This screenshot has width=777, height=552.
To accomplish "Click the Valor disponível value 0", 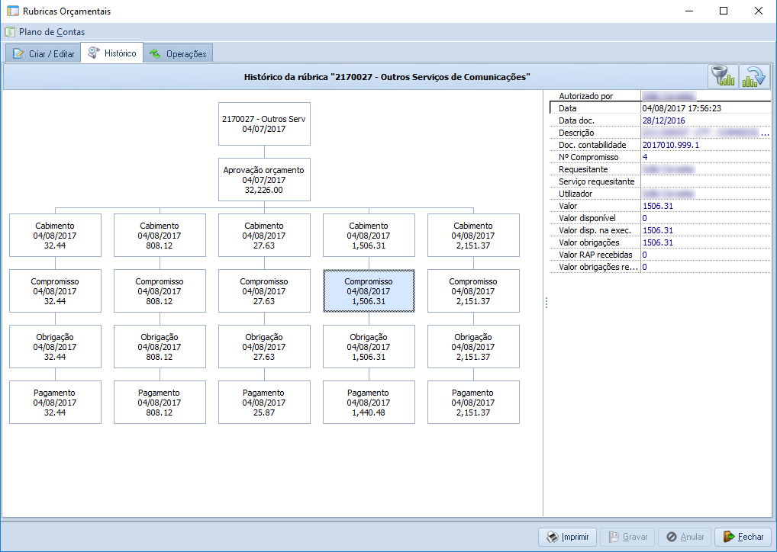I will (645, 218).
